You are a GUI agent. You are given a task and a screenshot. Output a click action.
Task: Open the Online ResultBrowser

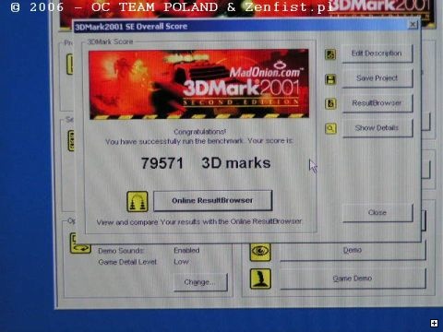pyautogui.click(x=212, y=200)
